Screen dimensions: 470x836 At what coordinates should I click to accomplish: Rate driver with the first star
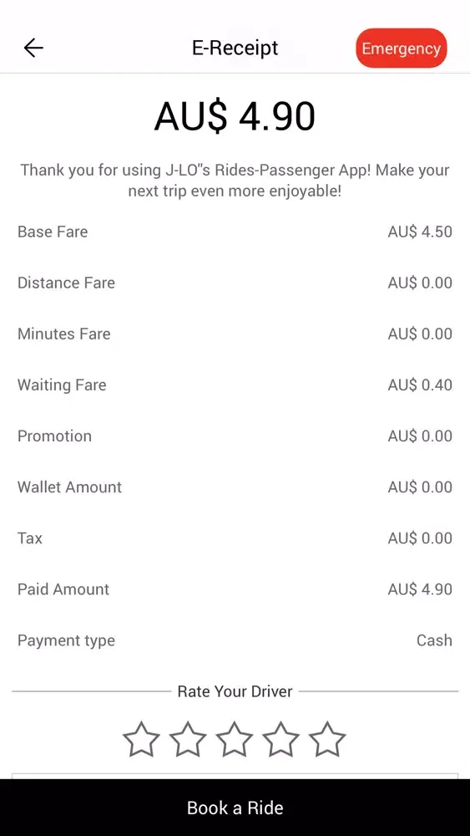point(141,739)
